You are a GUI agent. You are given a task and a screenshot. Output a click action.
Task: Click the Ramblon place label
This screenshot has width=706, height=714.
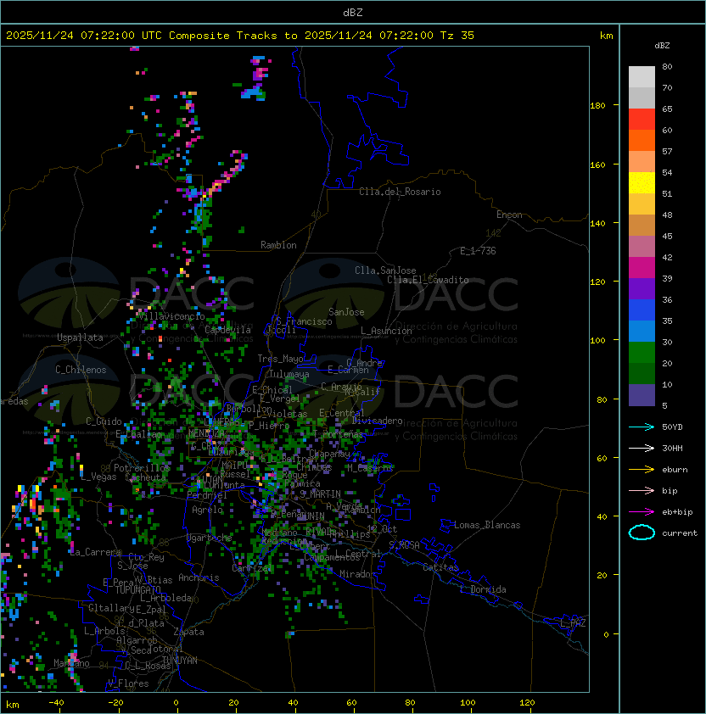click(x=278, y=245)
